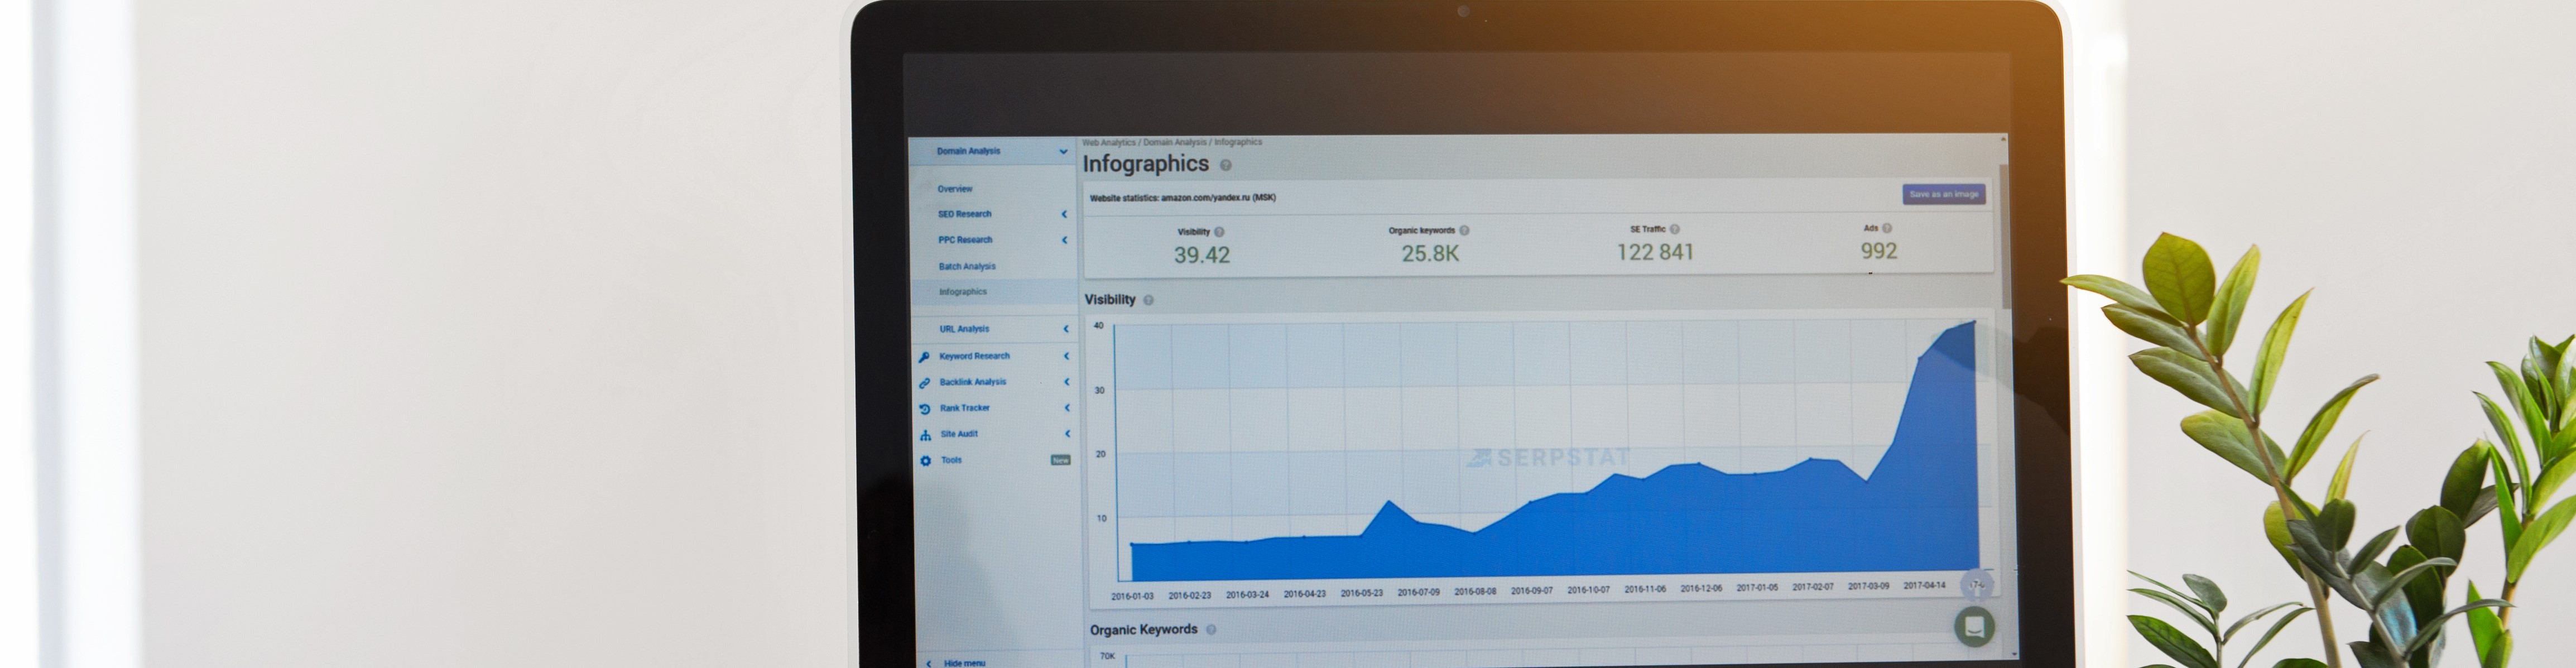2576x668 pixels.
Task: Click the Rank Tracker history icon
Action: coord(925,409)
